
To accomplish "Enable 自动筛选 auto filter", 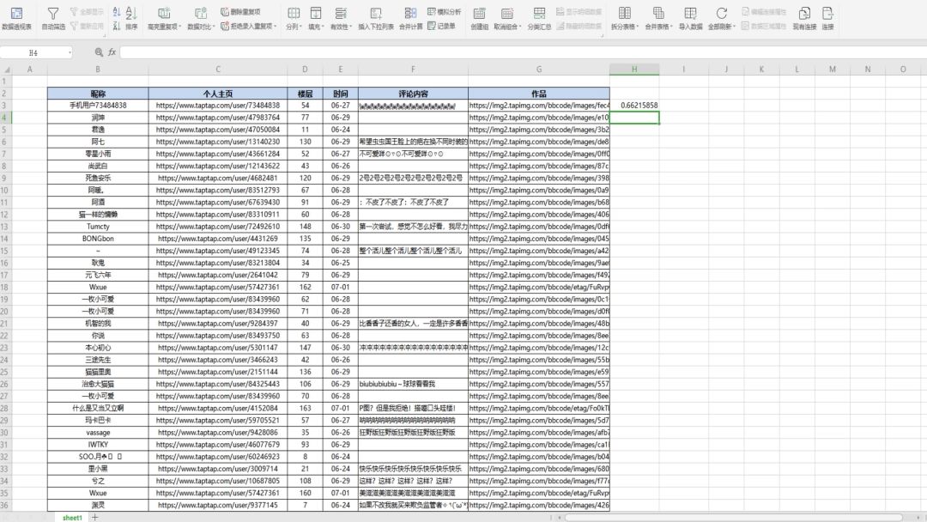I will pos(53,17).
